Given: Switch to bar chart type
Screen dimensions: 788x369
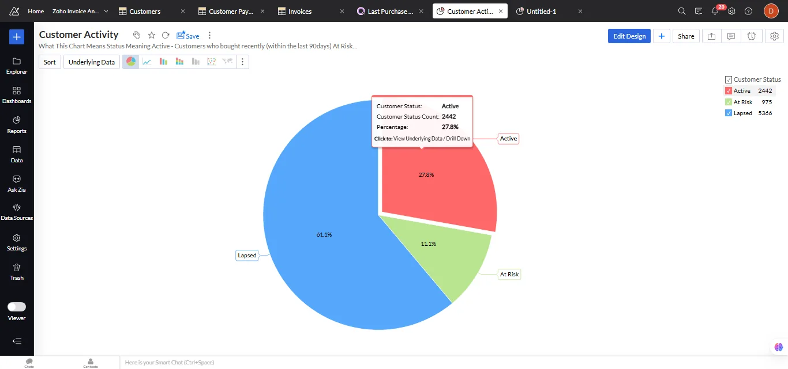Looking at the screenshot, I should coord(163,62).
